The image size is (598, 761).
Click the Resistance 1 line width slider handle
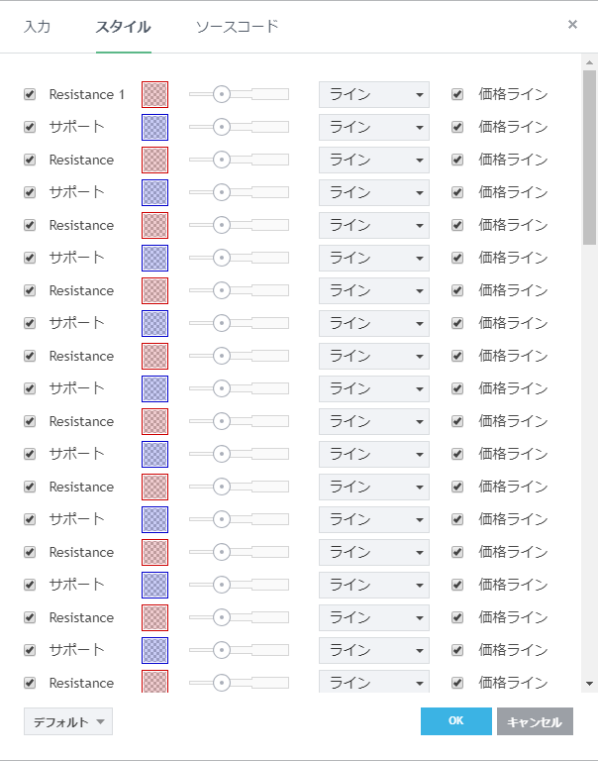(222, 94)
